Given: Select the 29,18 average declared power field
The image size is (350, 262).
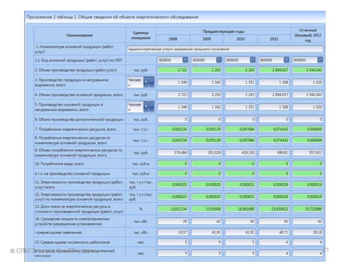Looking at the screenshot, I should point(308,233).
